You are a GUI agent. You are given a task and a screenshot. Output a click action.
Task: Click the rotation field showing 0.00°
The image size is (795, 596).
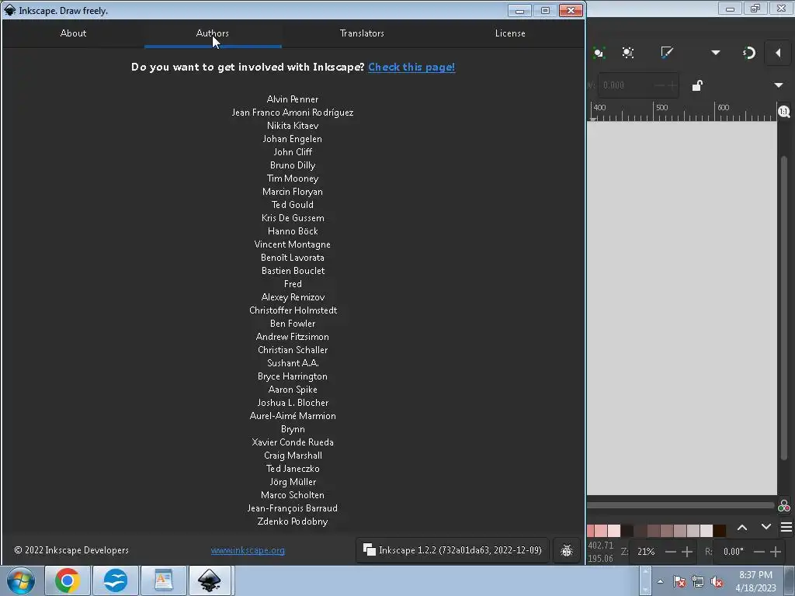[x=733, y=552]
